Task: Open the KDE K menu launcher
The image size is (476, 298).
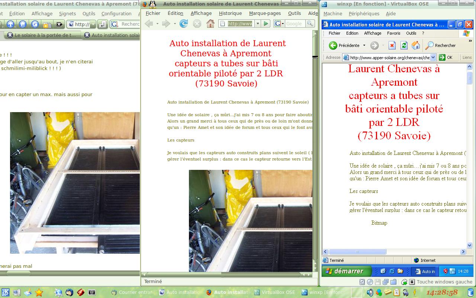Action: click(6, 292)
